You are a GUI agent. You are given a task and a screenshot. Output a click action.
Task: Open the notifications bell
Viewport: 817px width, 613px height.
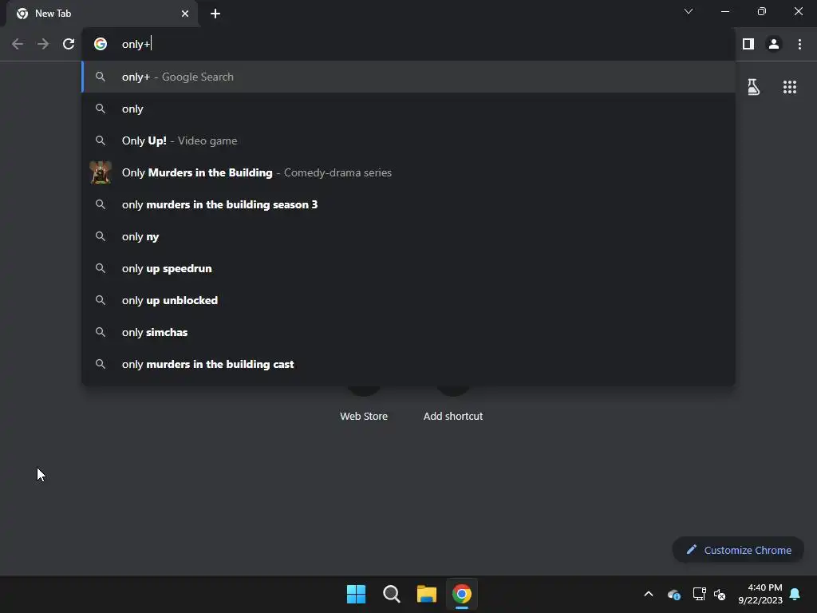(x=795, y=594)
